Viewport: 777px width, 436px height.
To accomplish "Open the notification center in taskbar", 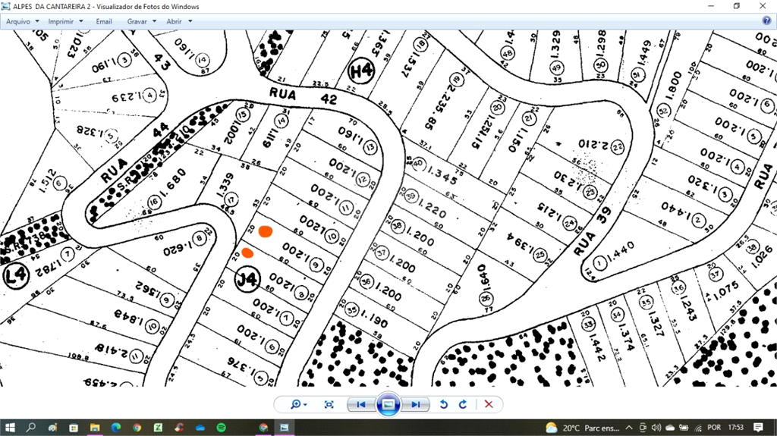I will (758, 428).
